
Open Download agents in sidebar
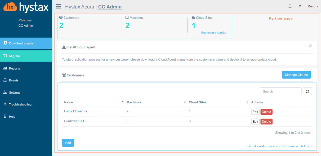(x=26, y=43)
